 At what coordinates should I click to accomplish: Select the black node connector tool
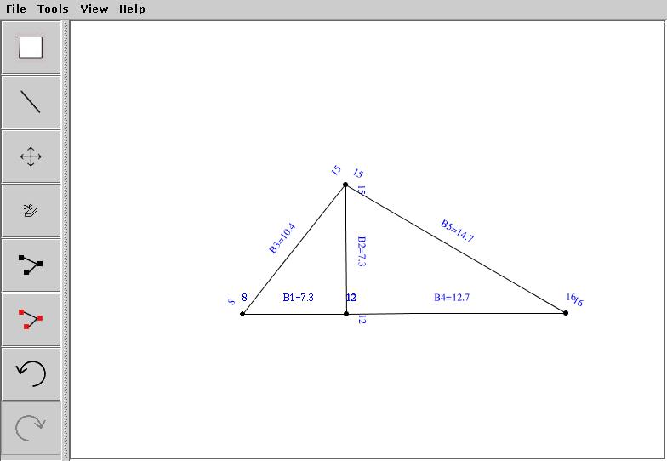(x=31, y=265)
